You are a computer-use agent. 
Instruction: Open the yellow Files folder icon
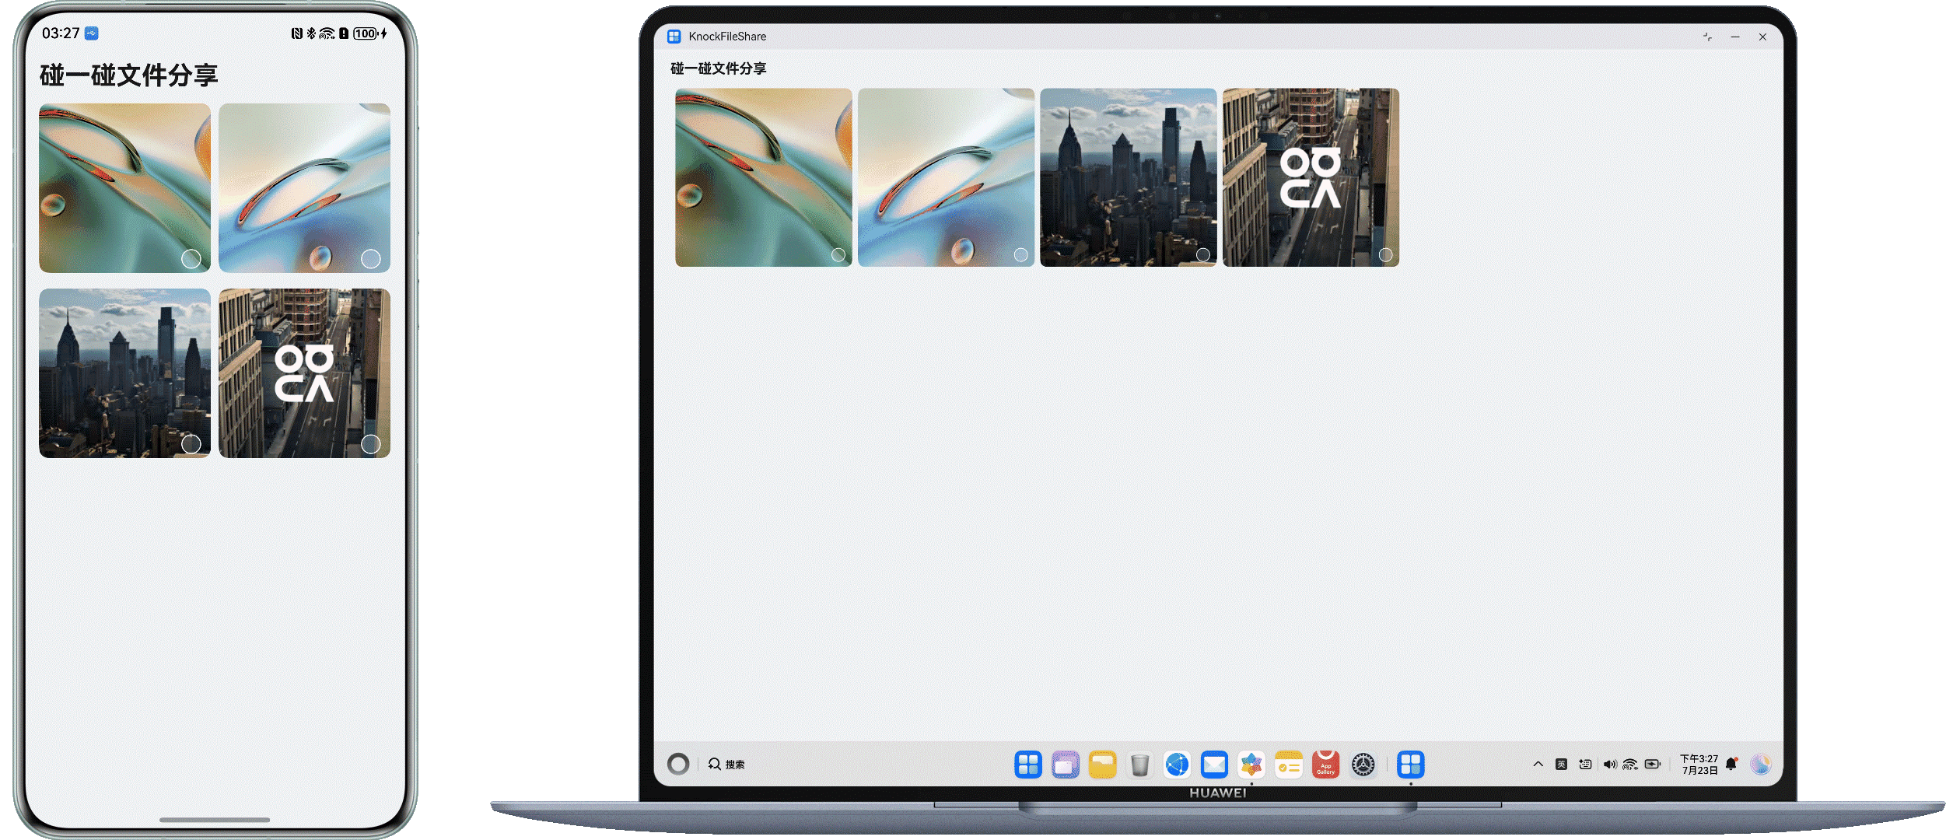[x=1102, y=765]
